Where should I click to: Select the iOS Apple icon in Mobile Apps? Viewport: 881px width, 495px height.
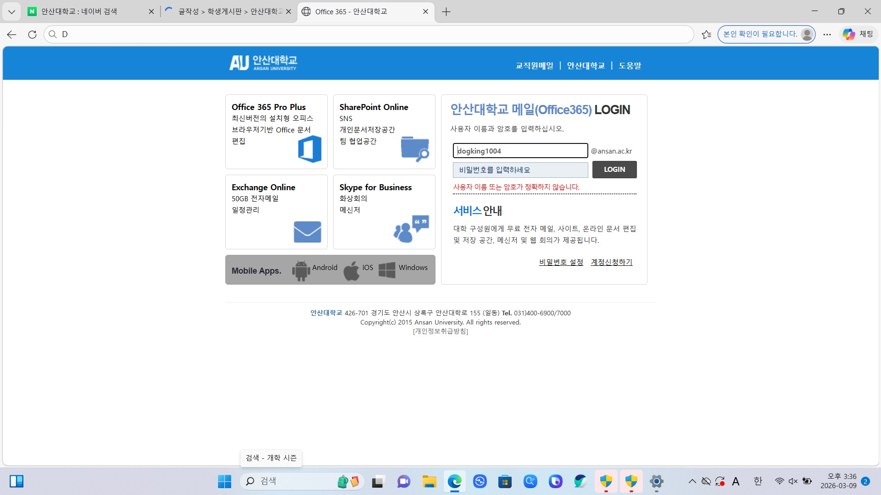pos(351,270)
